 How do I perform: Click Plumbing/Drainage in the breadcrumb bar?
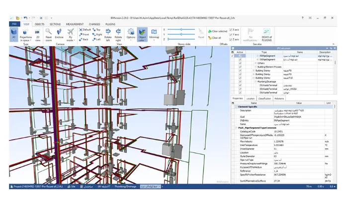(x=125, y=187)
